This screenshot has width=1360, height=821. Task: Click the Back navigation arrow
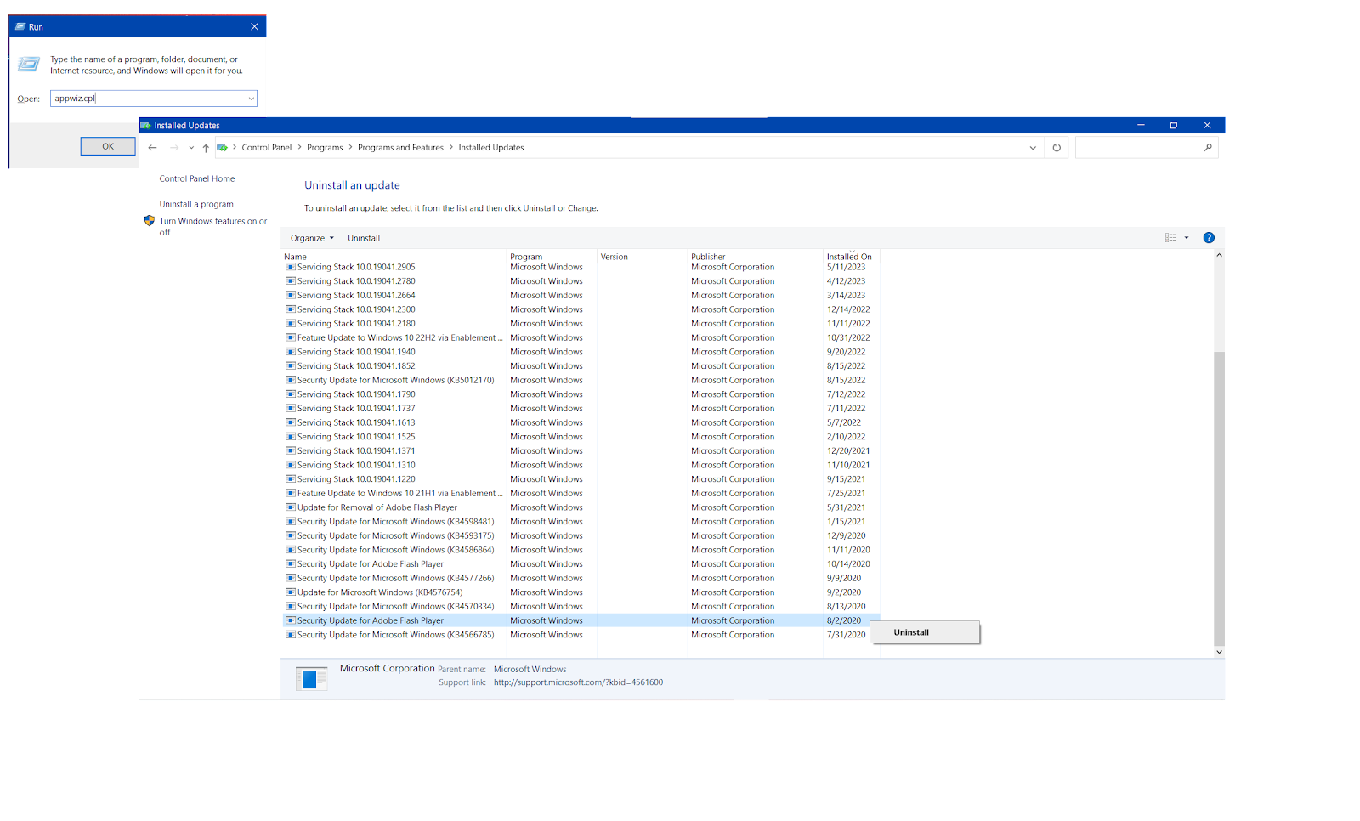tap(153, 148)
